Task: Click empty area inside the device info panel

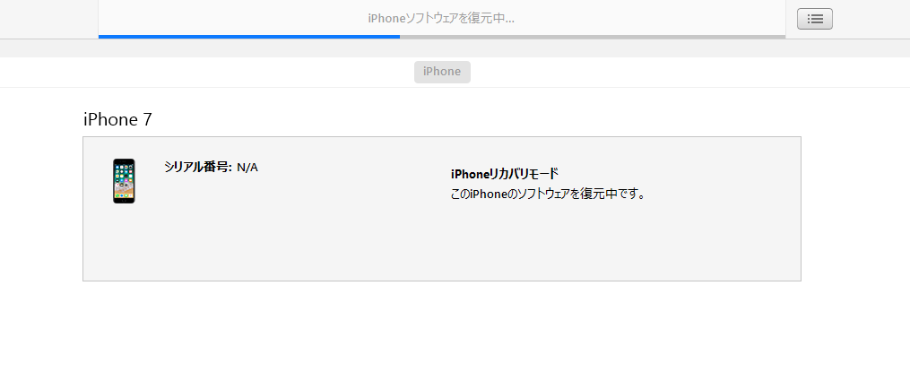Action: 441,244
